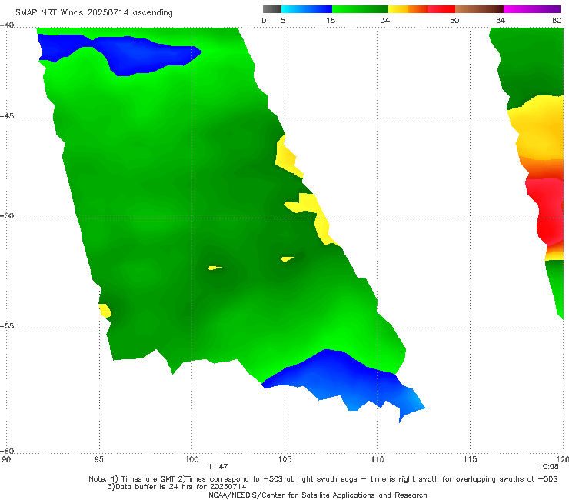569x500 pixels.
Task: Click the -50 latitude axis label
Action: (7, 215)
